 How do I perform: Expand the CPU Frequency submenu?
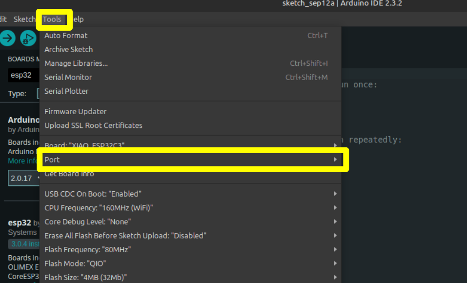point(190,208)
